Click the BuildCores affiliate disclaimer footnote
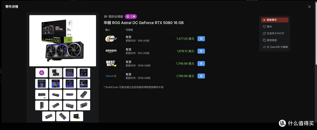Viewport: 317px width, 130px height. (x=134, y=87)
